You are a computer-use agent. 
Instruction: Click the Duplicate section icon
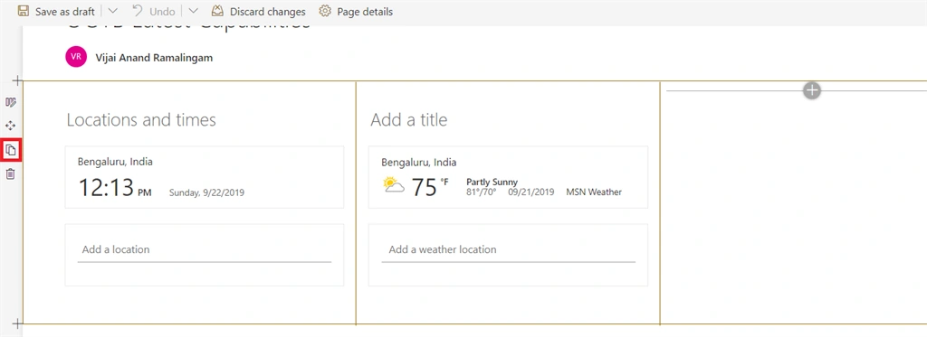(11, 150)
